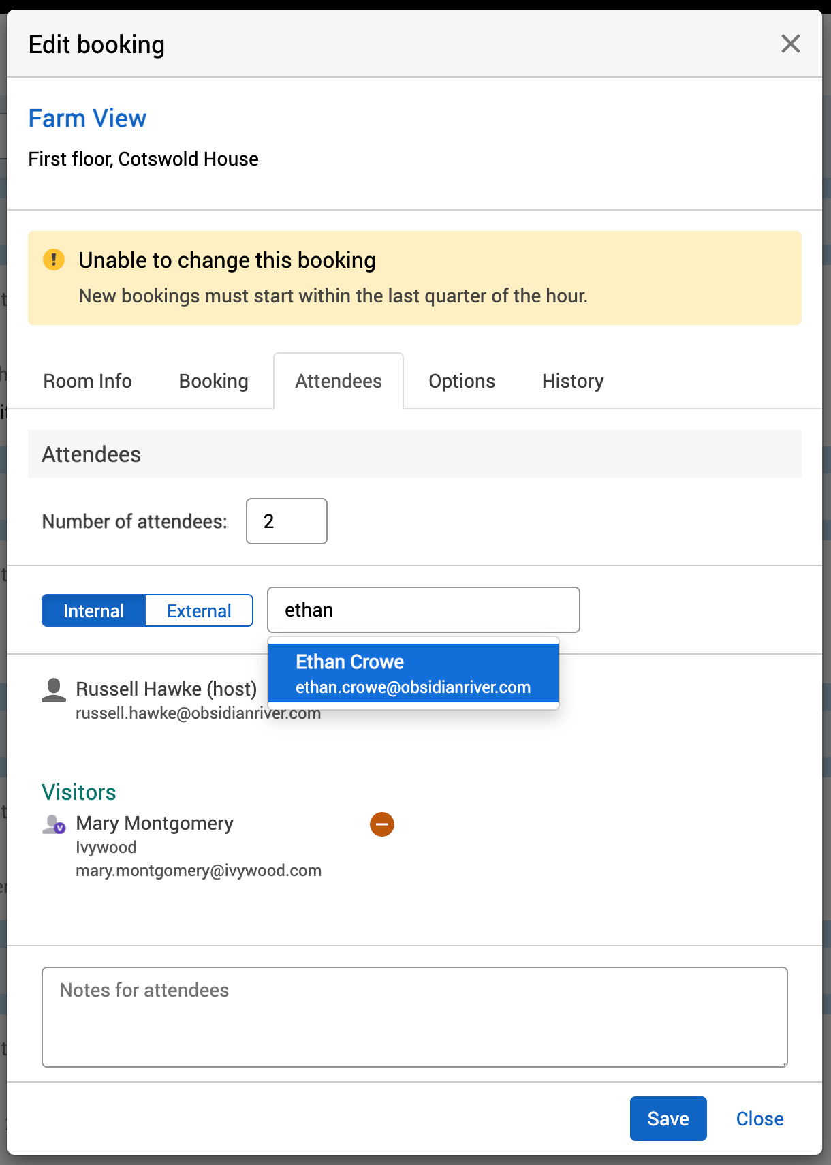Go to the Options tab
The width and height of the screenshot is (831, 1165).
pyautogui.click(x=461, y=381)
